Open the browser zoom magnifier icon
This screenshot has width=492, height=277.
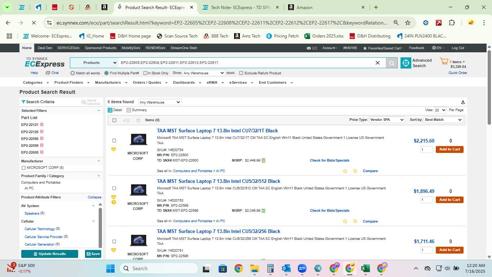pyautogui.click(x=396, y=23)
